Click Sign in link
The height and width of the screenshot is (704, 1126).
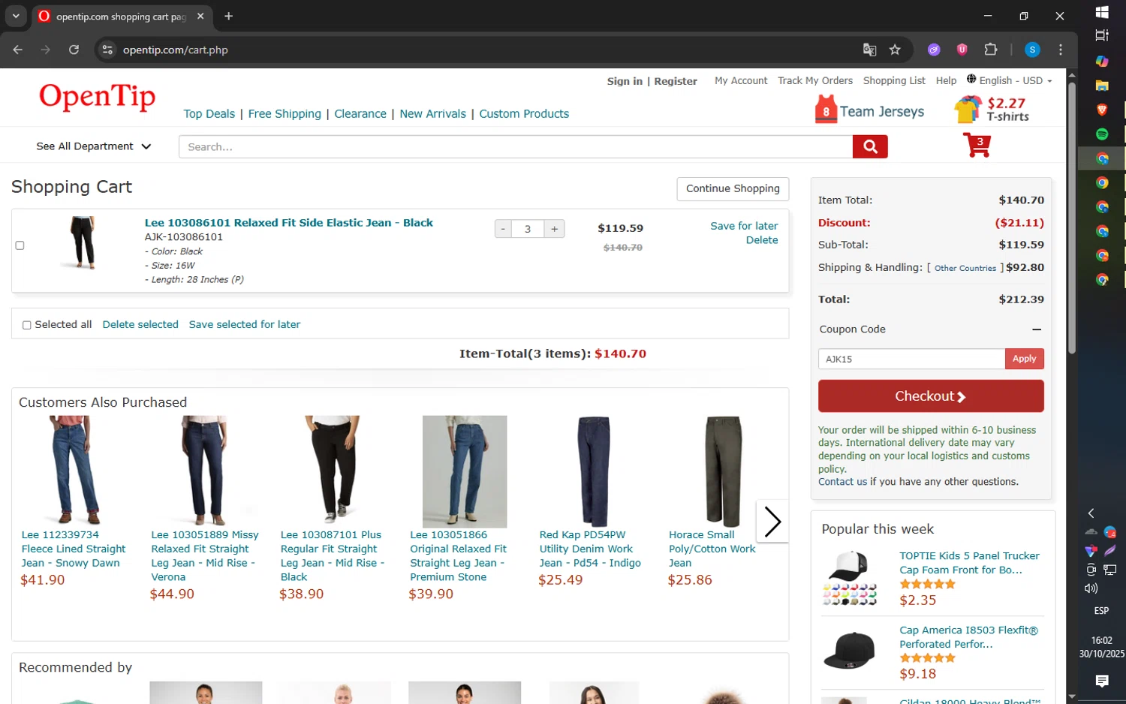point(625,81)
